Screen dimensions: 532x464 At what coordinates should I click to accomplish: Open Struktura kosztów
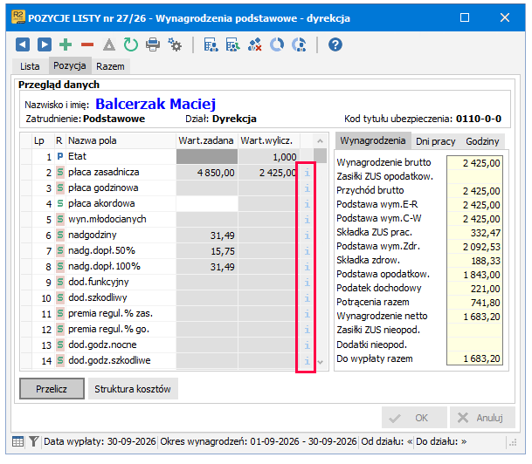pyautogui.click(x=133, y=389)
